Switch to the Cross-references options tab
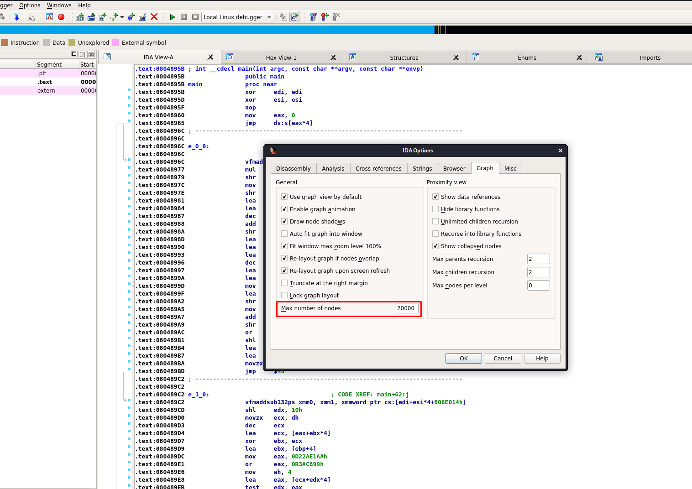 [x=378, y=168]
